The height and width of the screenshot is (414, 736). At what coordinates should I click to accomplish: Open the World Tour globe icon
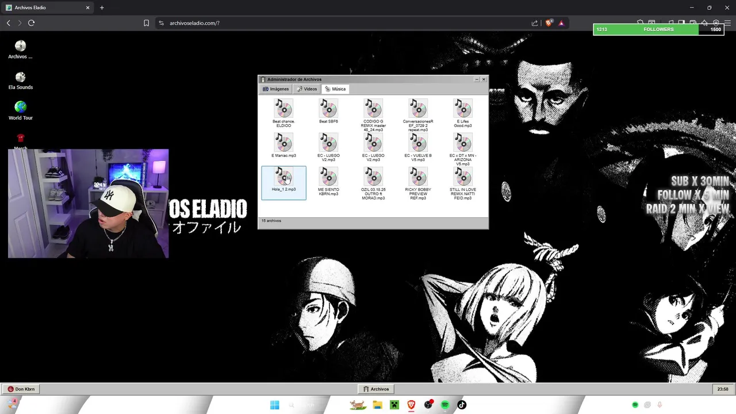coord(20,111)
